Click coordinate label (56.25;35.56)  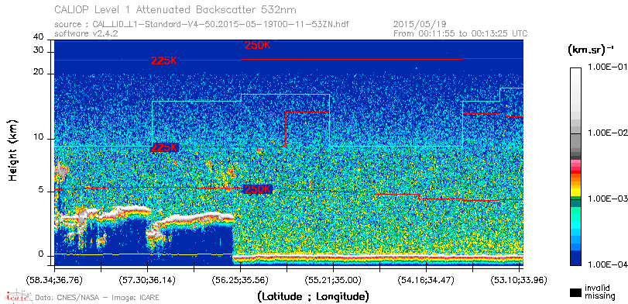pyautogui.click(x=240, y=279)
